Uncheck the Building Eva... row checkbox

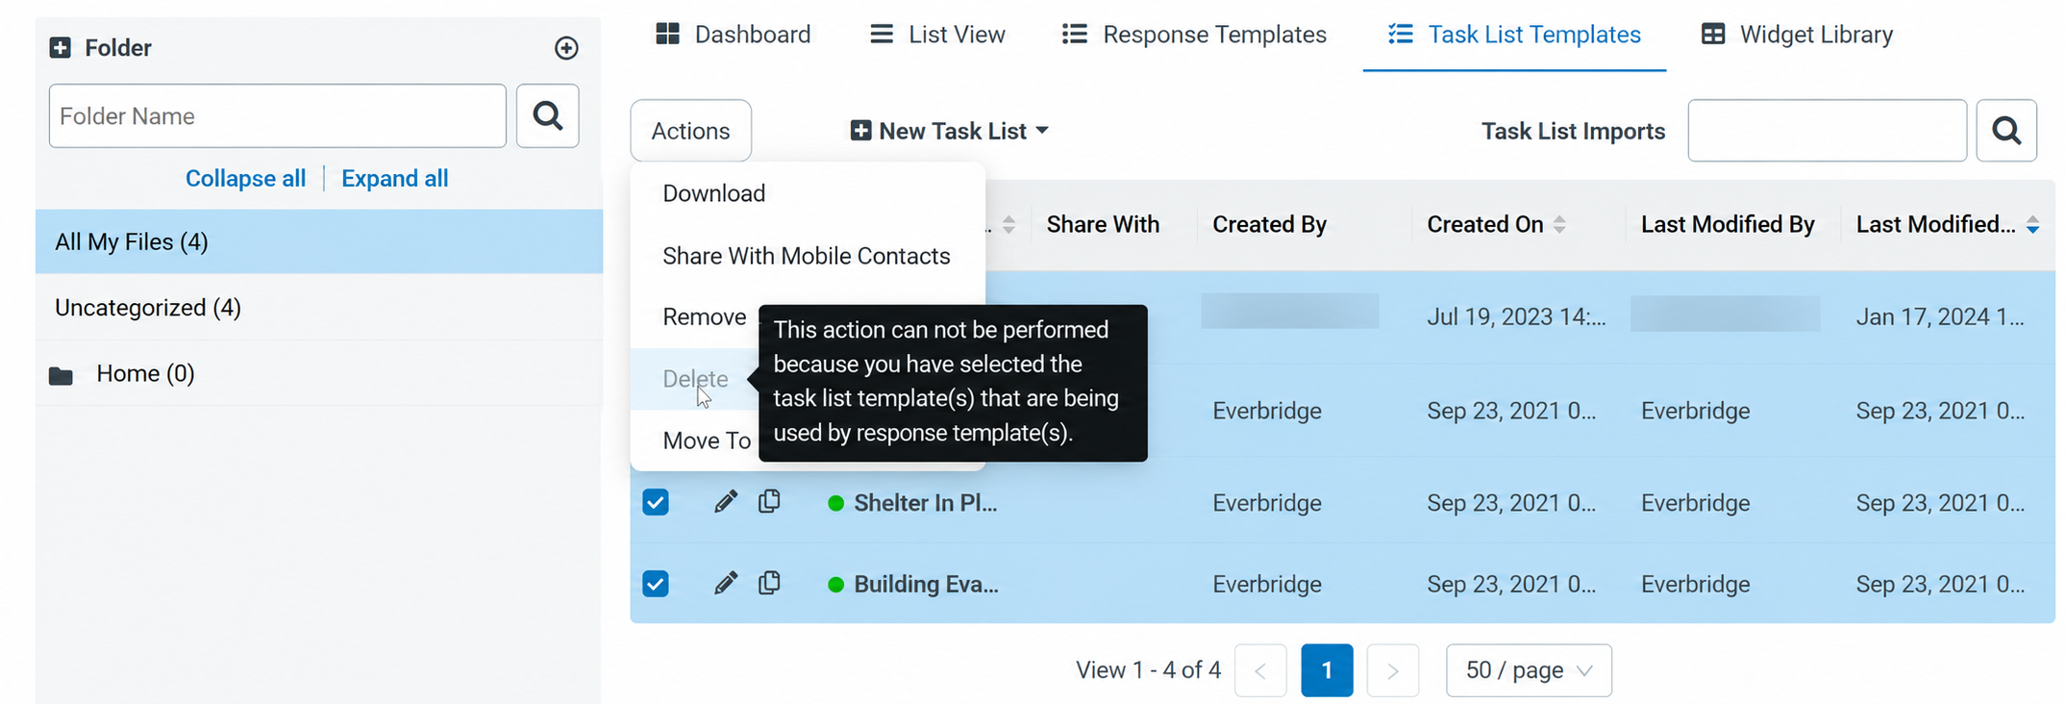coord(656,584)
